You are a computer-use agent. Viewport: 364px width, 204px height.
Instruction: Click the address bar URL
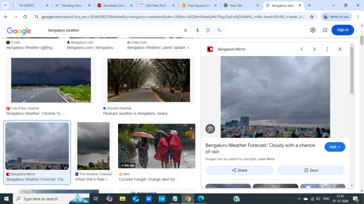coord(173,17)
